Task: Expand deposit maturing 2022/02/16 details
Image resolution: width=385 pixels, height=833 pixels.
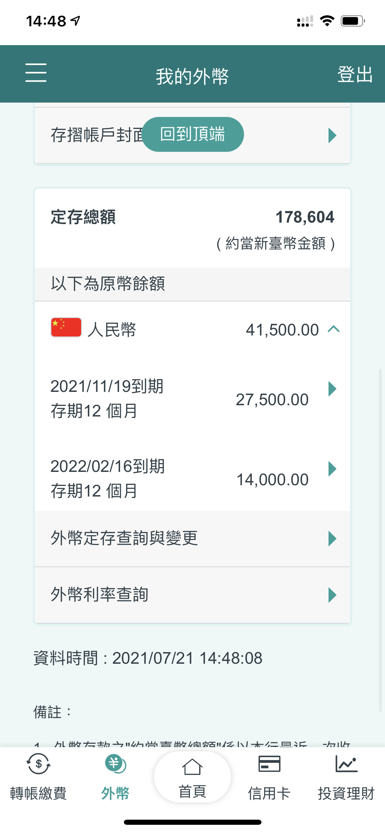Action: pyautogui.click(x=332, y=469)
